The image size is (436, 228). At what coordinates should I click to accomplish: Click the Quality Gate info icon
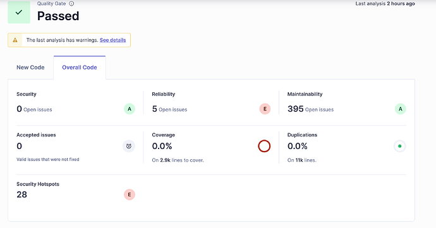click(x=71, y=4)
